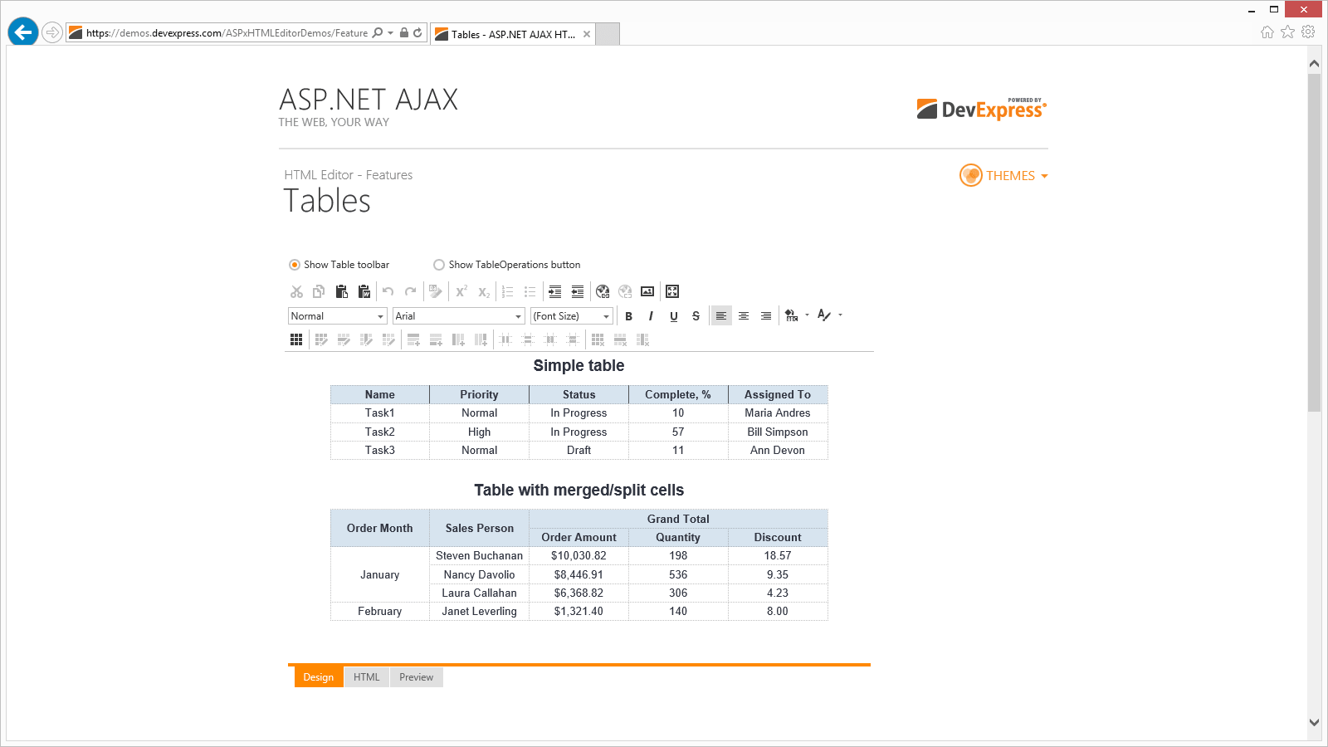The height and width of the screenshot is (747, 1328).
Task: Insert an ordered numbered list
Action: click(x=508, y=291)
